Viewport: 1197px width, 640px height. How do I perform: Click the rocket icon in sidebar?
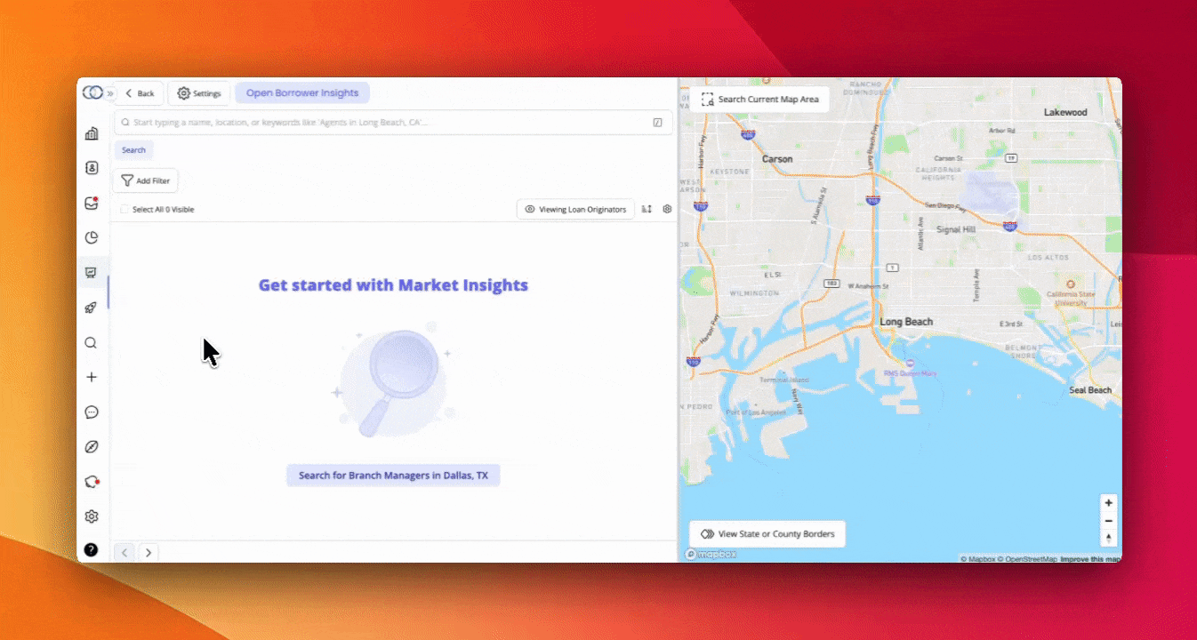[x=92, y=308]
